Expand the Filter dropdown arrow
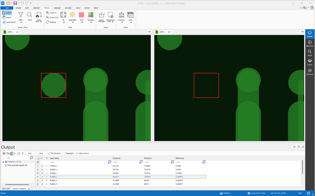Image resolution: width=315 pixels, height=196 pixels. (x=21, y=22)
